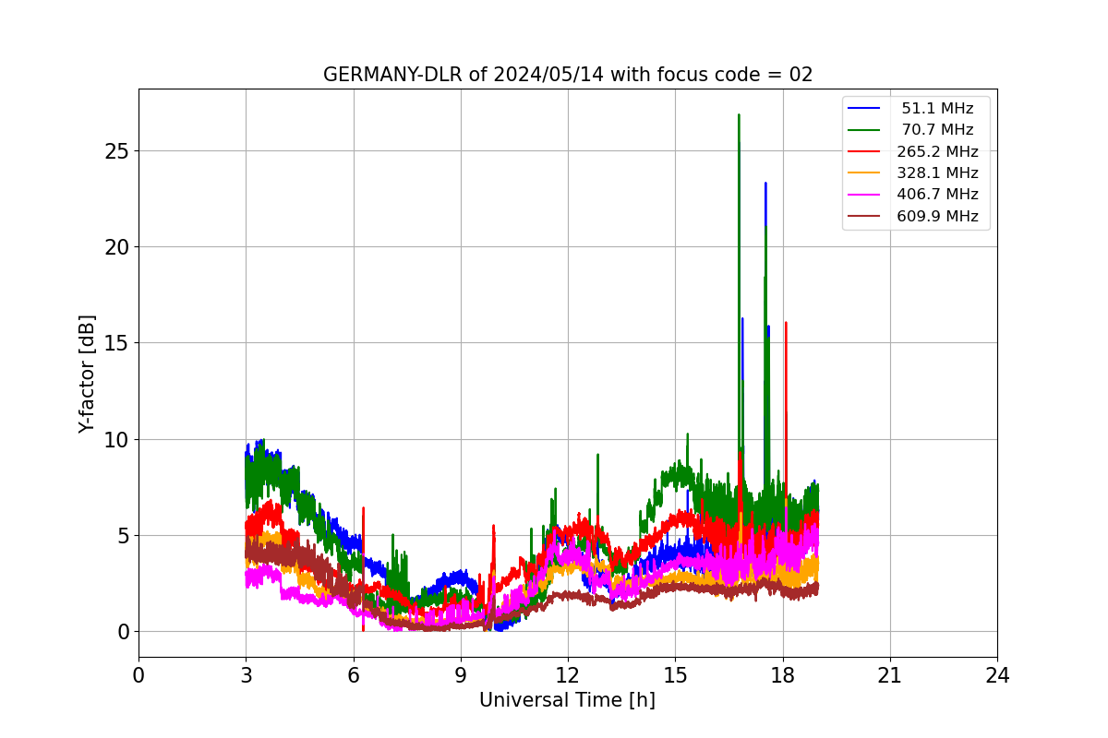The height and width of the screenshot is (738, 1108).
Task: Click the green line sample for 70.7 MHz
Action: click(x=864, y=130)
